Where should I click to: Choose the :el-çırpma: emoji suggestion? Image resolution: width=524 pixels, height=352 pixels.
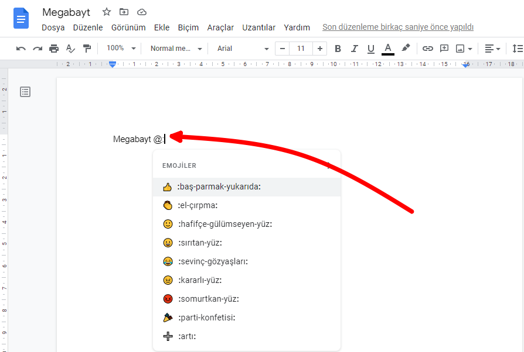tap(198, 205)
